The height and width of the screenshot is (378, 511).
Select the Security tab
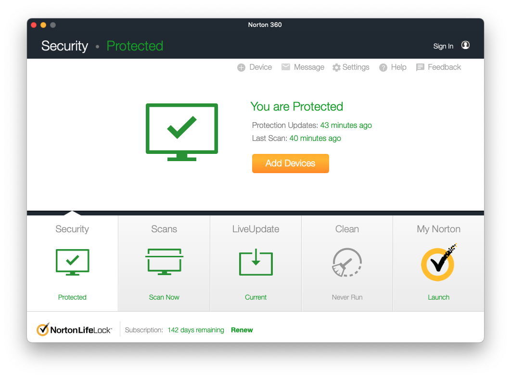72,263
